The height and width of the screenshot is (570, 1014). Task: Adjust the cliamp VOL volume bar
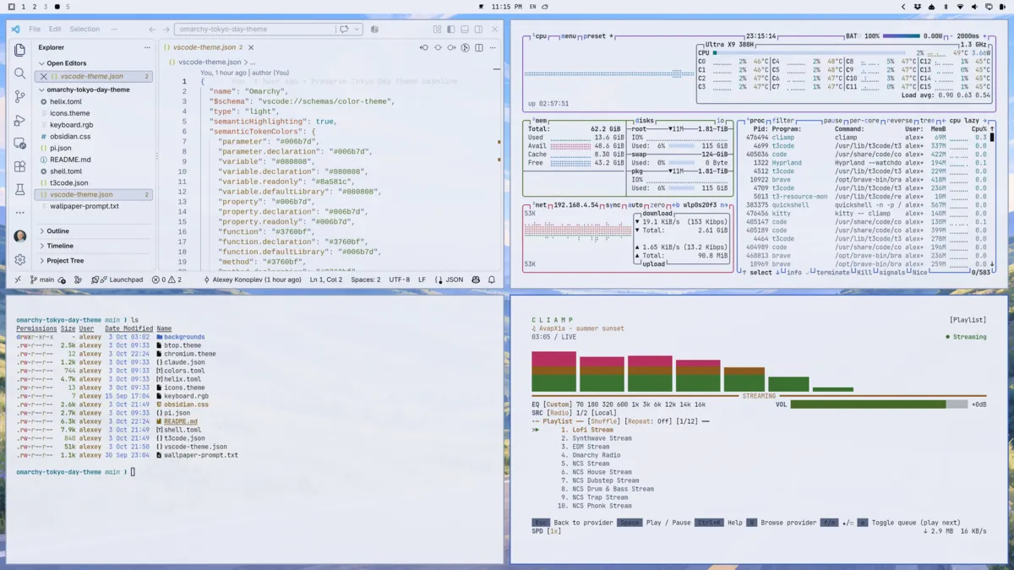click(879, 404)
